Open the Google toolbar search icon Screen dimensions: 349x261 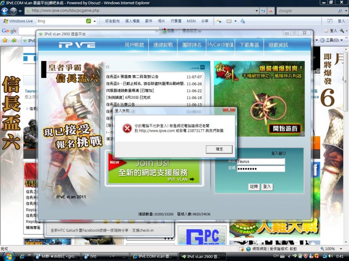340,11
